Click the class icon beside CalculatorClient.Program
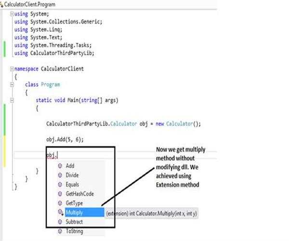Screen dimensions: 289x241 pyautogui.click(x=2, y=4)
